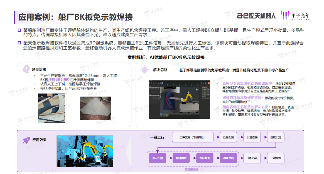The height and width of the screenshot is (174, 324).
Task: Select the 一键实焊 step box
Action: [x=276, y=158]
